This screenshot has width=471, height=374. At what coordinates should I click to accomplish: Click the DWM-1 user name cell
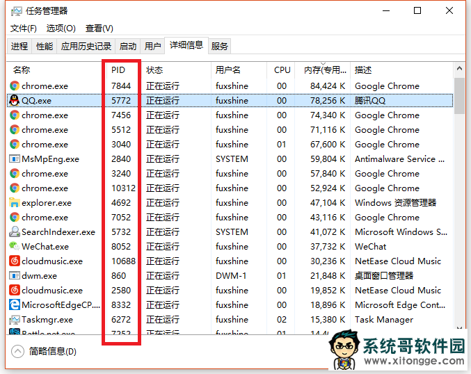(x=231, y=275)
